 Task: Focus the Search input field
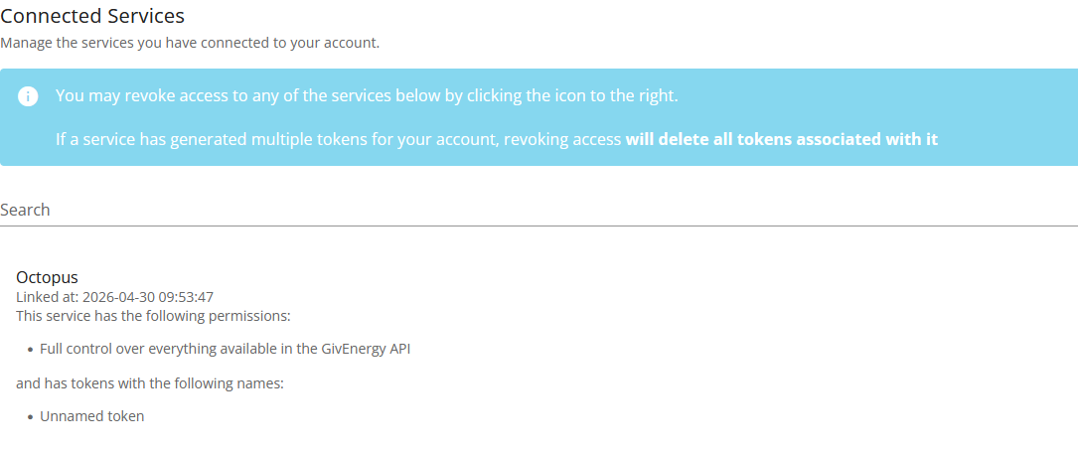pyautogui.click(x=539, y=210)
